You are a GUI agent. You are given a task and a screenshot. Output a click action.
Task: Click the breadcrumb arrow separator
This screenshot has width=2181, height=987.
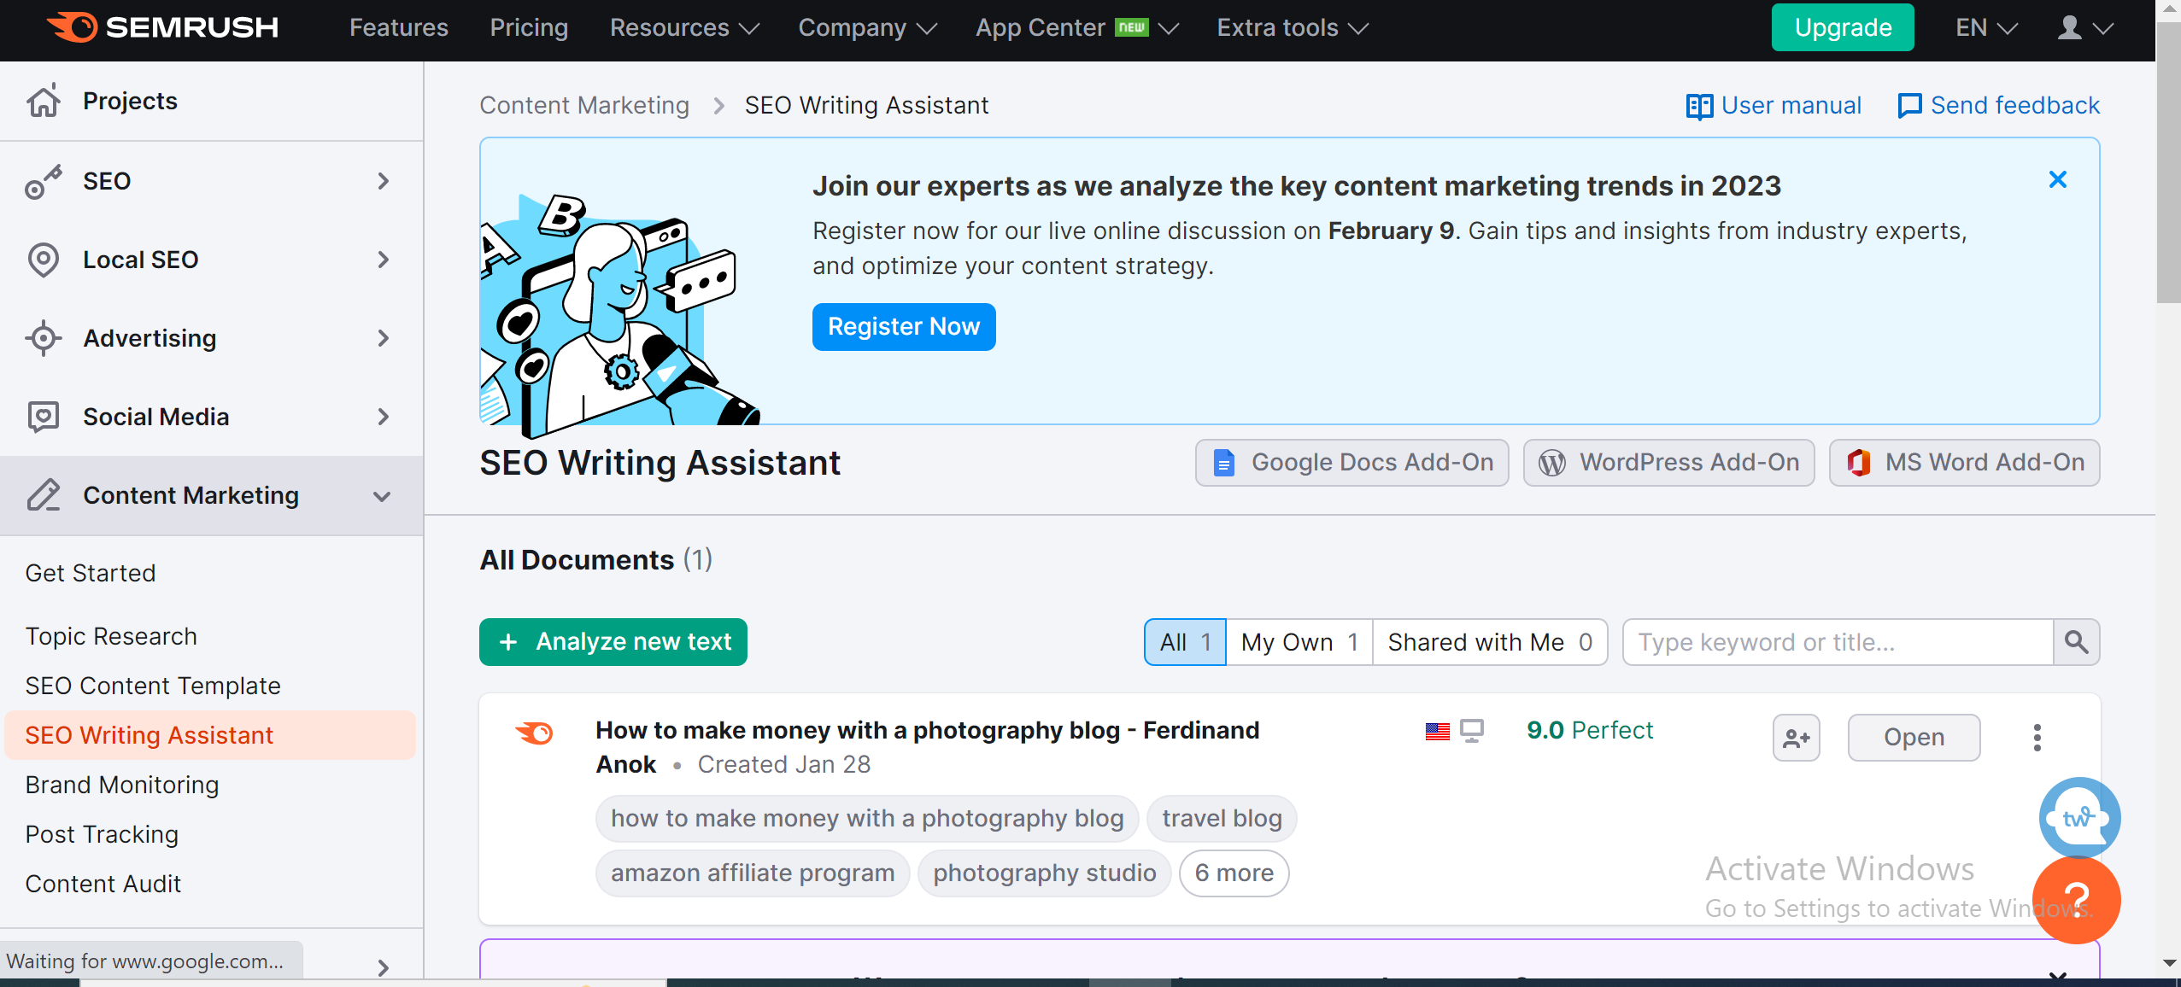pos(718,106)
